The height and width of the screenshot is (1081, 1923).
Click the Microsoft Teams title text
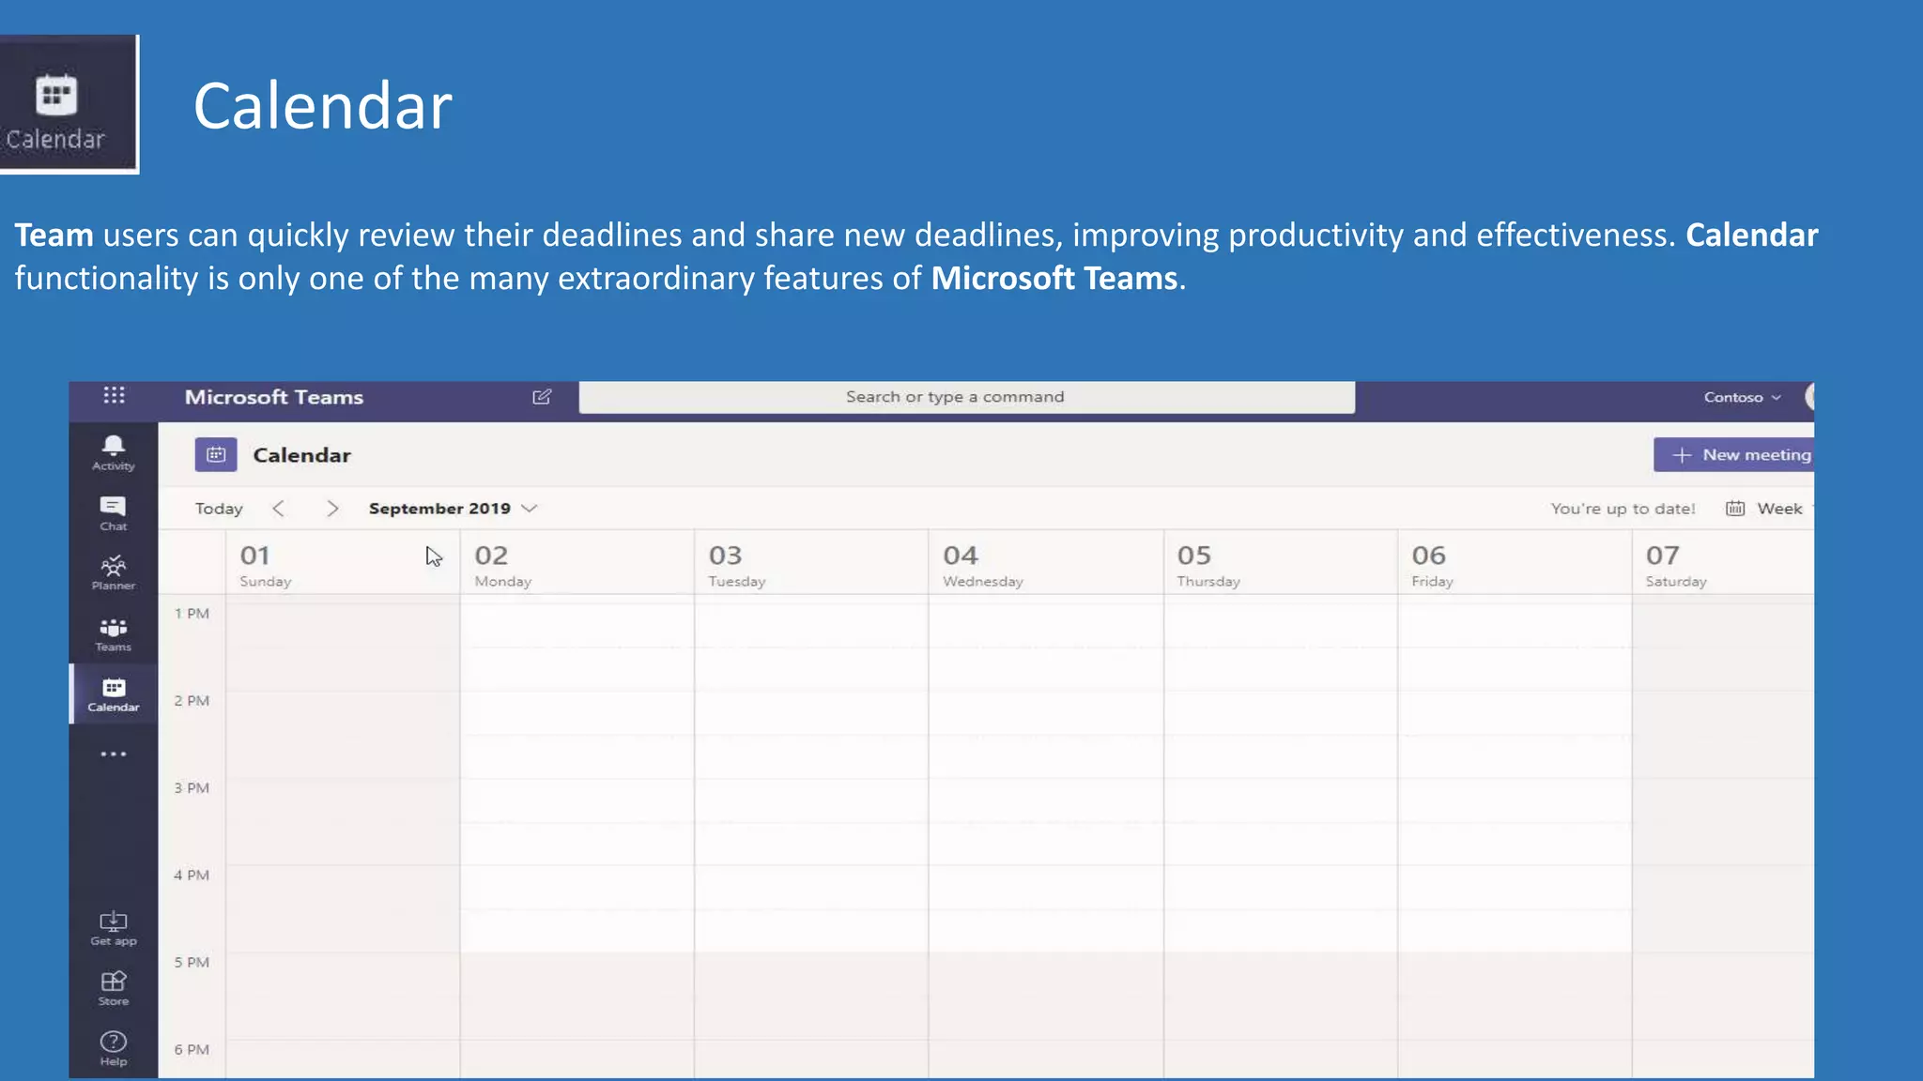[274, 397]
